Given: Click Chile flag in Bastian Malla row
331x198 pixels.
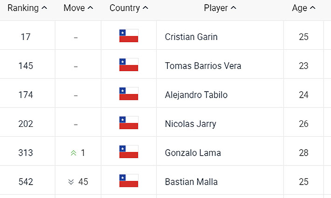Looking at the screenshot, I should pyautogui.click(x=129, y=181).
